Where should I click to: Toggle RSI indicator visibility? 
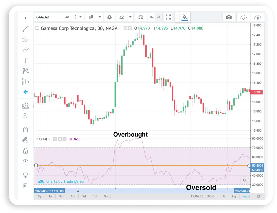click(x=55, y=139)
